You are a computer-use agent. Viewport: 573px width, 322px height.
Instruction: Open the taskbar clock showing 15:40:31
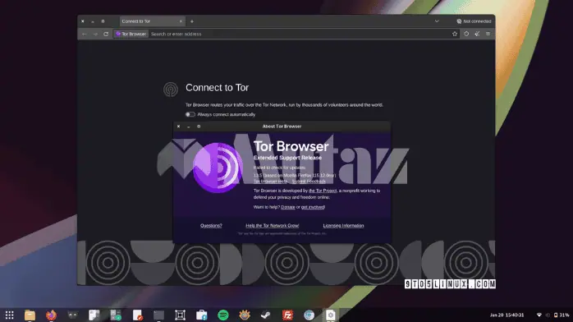coord(507,315)
